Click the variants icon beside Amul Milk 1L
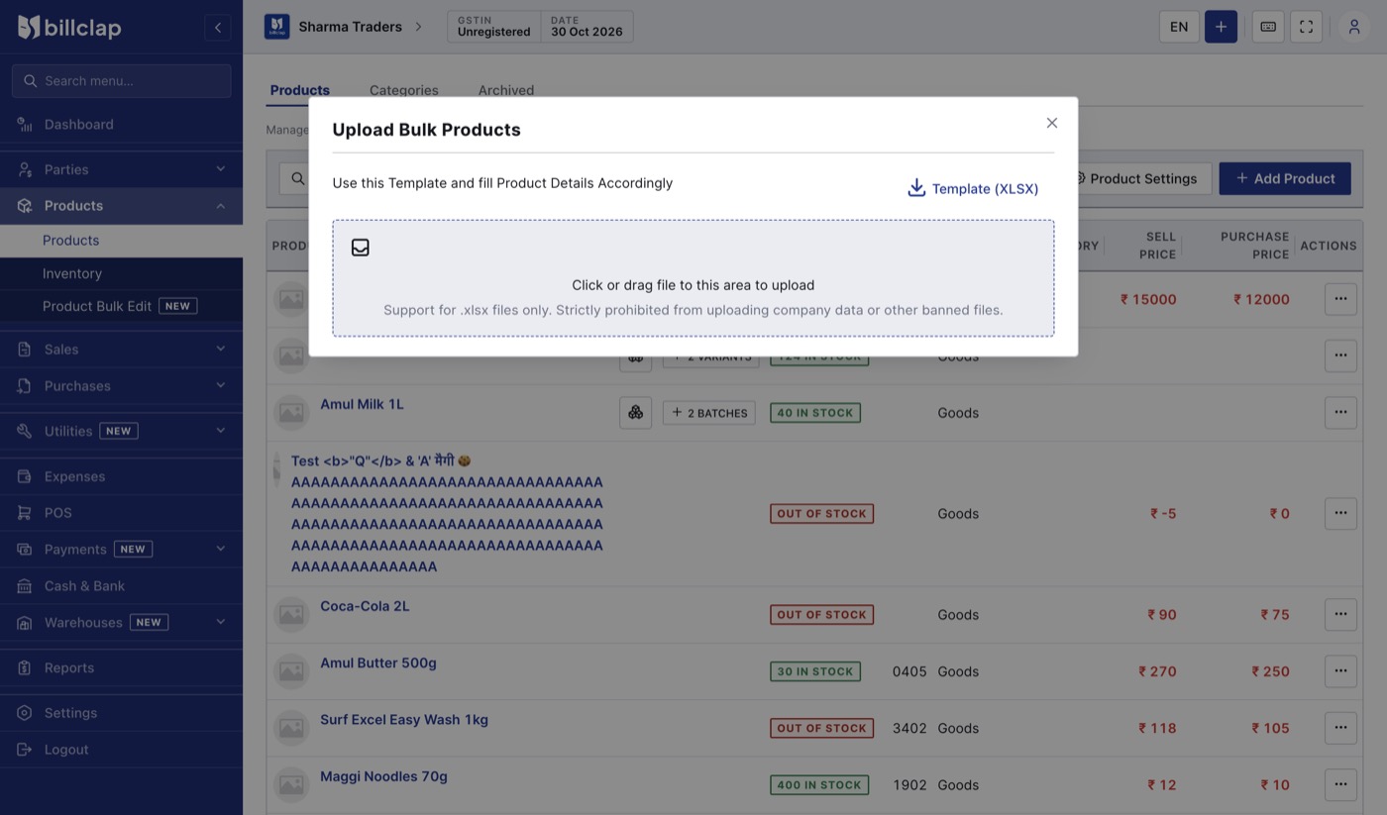 636,413
